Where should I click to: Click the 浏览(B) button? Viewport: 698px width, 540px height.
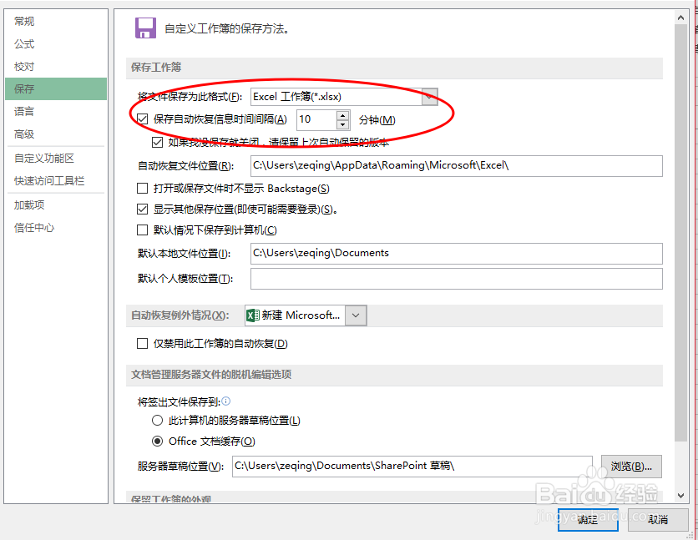[x=632, y=466]
